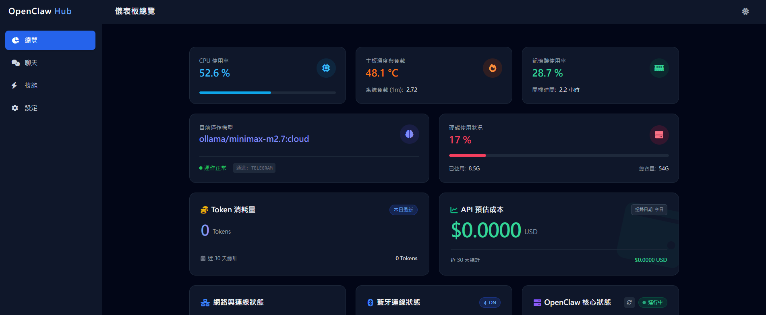Click the $0.0000 USD large cost value
766x315 pixels.
coord(494,230)
